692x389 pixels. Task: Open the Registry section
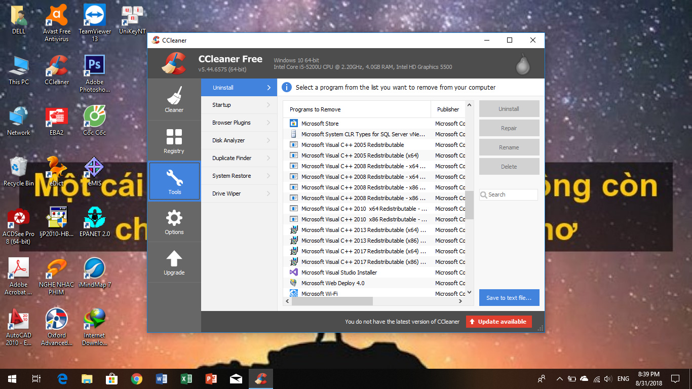pos(174,141)
